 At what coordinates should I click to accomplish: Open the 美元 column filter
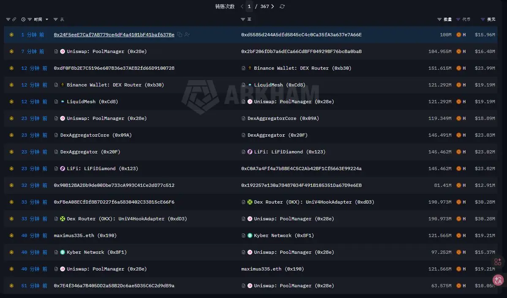point(483,19)
